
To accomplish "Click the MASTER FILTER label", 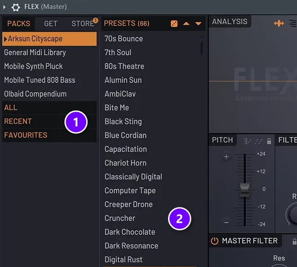I will (x=250, y=241).
